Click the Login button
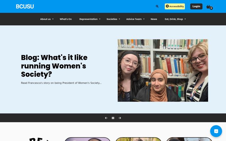Image resolution: width=226 pixels, height=141 pixels. coord(196,6)
